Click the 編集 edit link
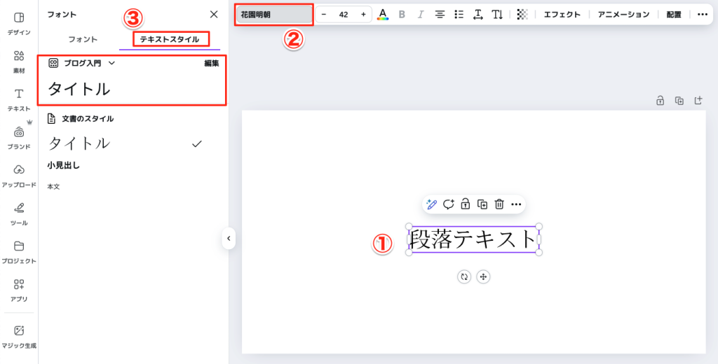Image resolution: width=718 pixels, height=364 pixels. point(211,63)
